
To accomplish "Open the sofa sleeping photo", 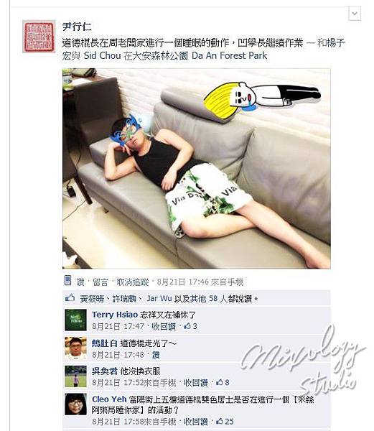I will [x=197, y=169].
